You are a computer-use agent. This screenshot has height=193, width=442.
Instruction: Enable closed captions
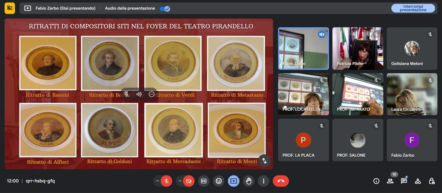point(204,181)
